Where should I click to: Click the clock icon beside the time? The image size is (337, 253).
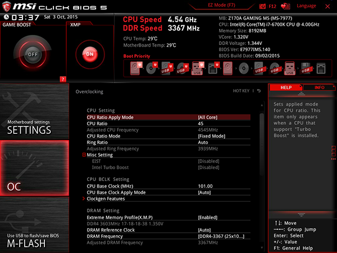6,17
